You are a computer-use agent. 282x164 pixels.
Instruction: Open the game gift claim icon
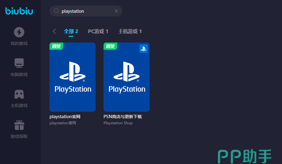point(19,125)
